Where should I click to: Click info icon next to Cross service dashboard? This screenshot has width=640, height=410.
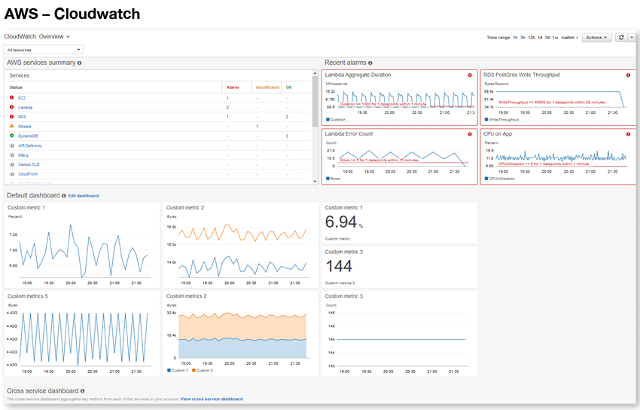[83, 391]
